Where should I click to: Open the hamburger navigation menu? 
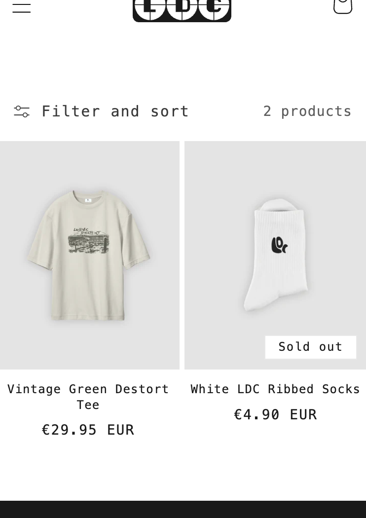pos(22,7)
